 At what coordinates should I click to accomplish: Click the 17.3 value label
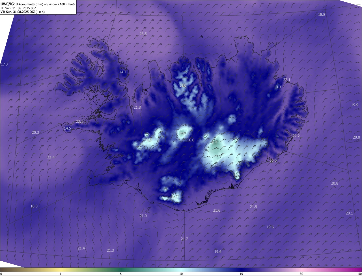point(4,64)
